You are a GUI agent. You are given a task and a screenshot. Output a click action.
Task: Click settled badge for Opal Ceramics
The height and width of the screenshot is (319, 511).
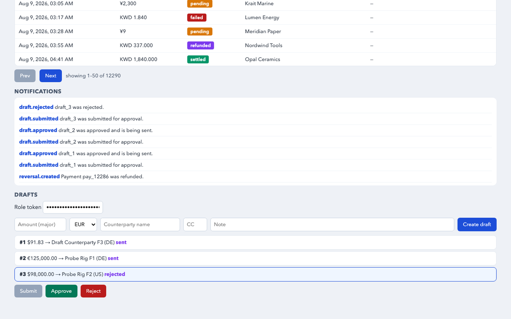pos(198,60)
